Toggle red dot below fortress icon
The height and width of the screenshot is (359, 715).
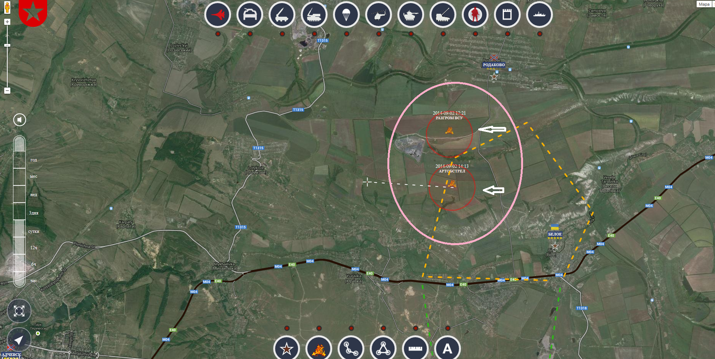[x=507, y=34]
